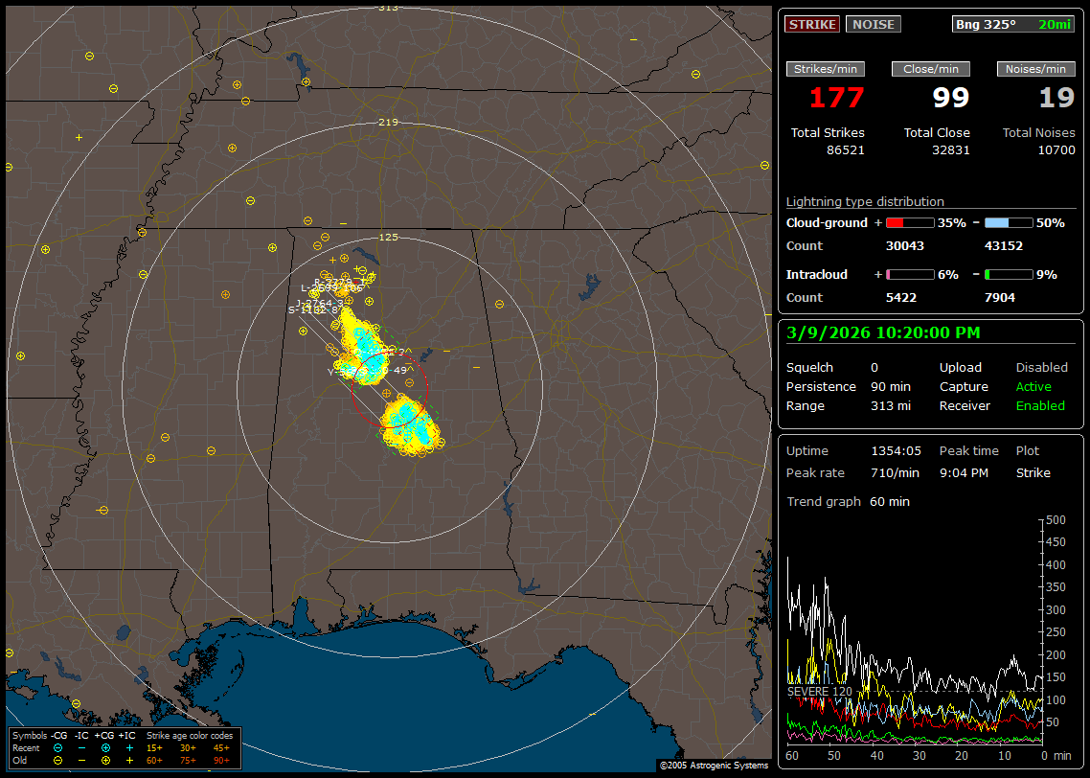This screenshot has height=778, width=1090.
Task: Click the Bng 325° 20mi readout
Action: coord(1012,25)
